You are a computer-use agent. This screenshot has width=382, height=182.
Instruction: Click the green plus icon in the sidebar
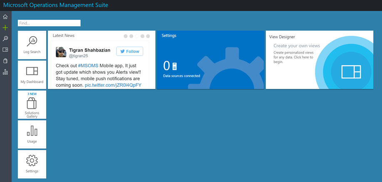click(x=5, y=28)
